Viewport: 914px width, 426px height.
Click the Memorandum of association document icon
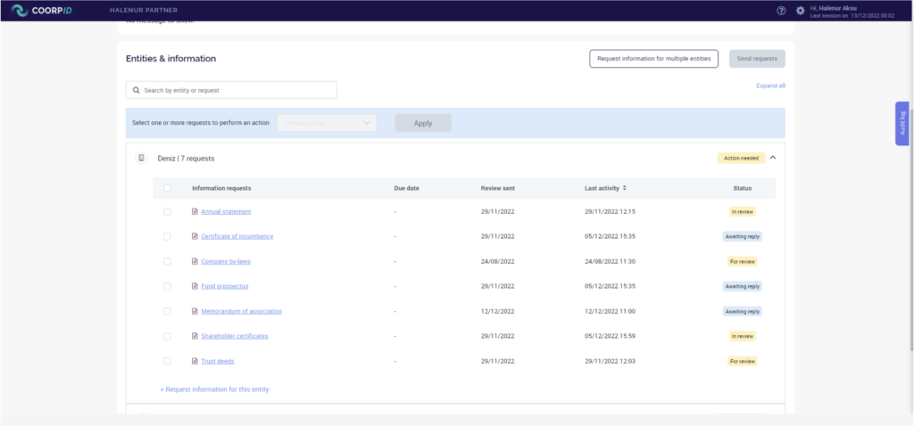click(195, 311)
